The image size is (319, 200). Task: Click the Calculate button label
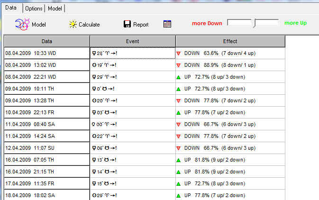coord(89,25)
